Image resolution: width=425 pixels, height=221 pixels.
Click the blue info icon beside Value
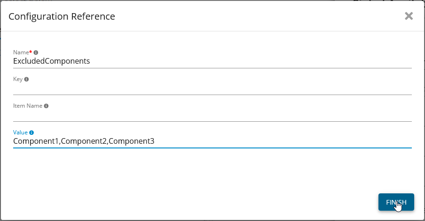31,133
